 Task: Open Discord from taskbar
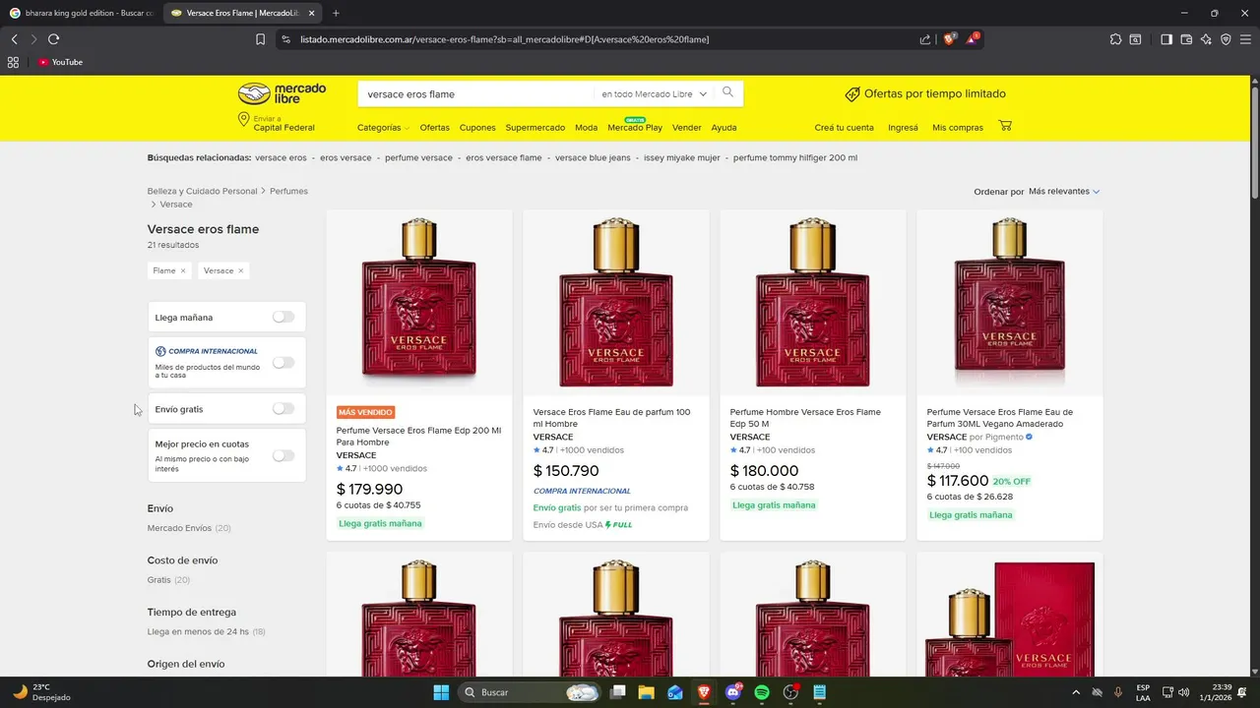click(732, 692)
